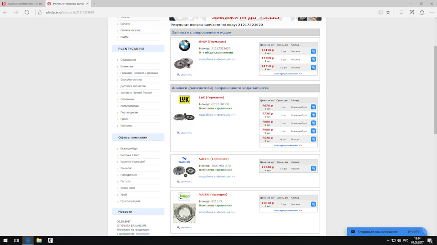Image resolution: width=437 pixels, height=245 pixels.
Task: Open File Explorer from taskbar
Action: pyautogui.click(x=39, y=240)
